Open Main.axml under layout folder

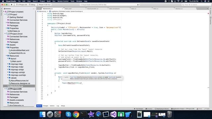tap(17, 61)
